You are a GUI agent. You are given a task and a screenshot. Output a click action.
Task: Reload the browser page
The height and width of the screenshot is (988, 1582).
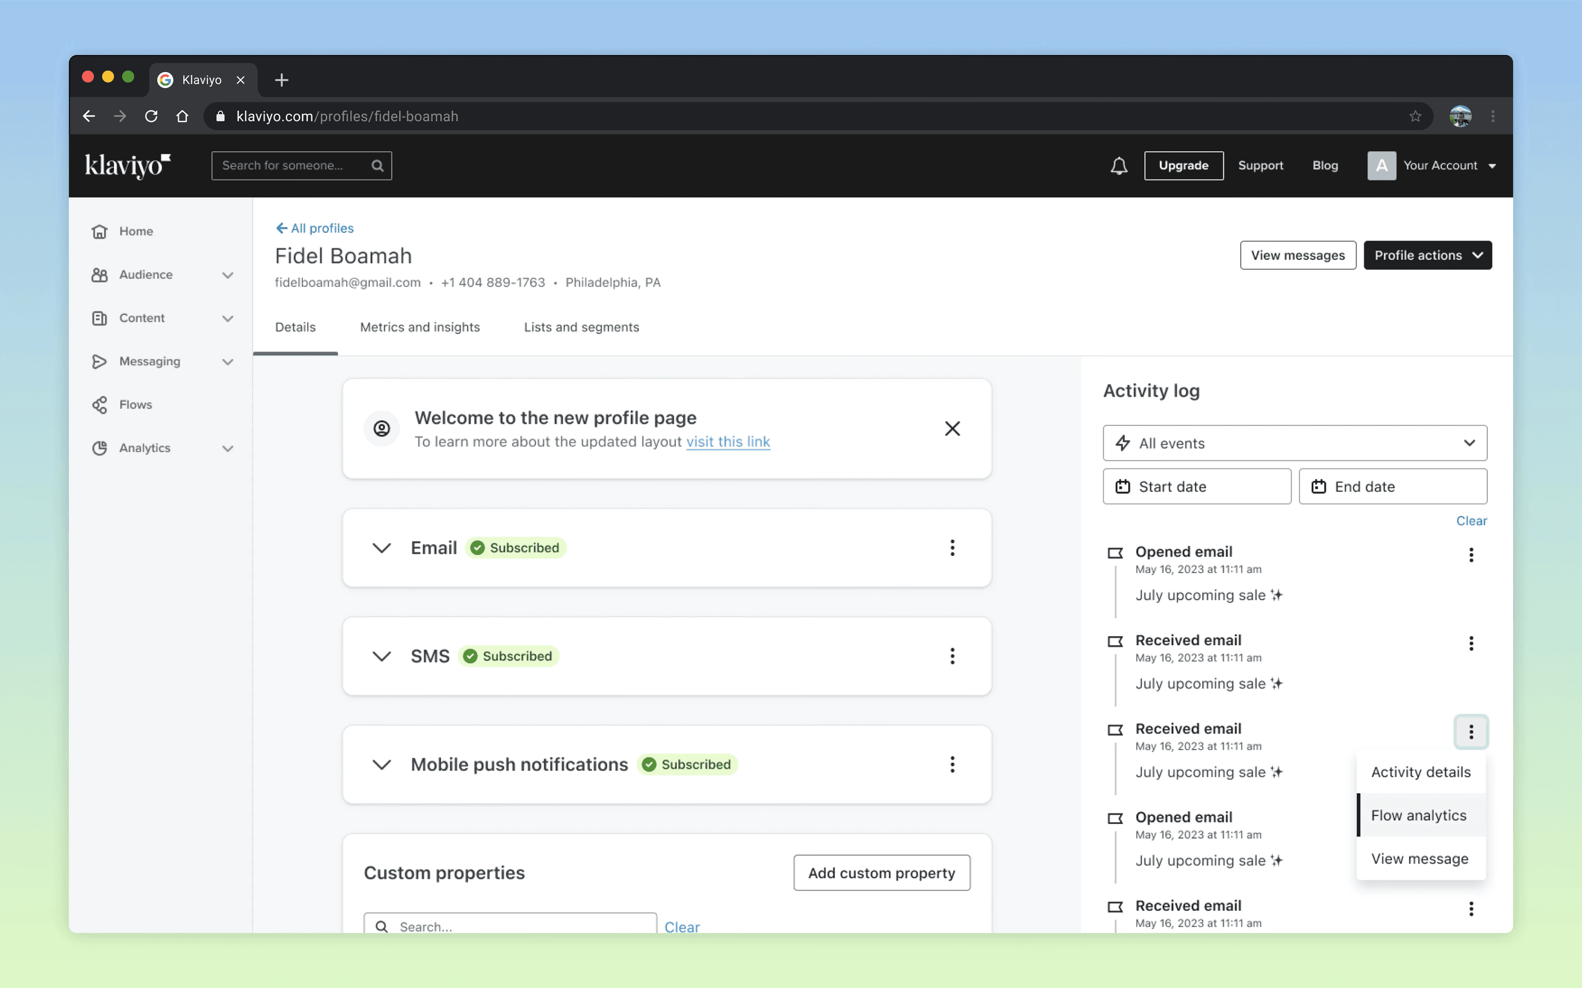[x=151, y=116]
